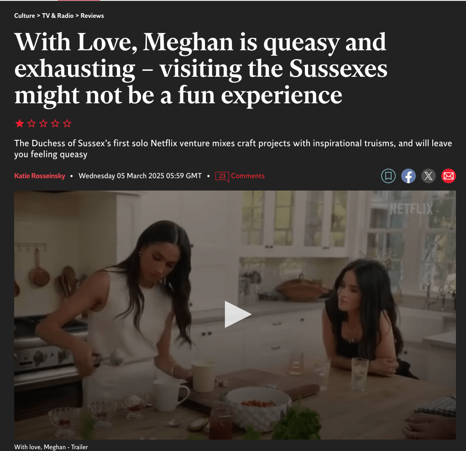This screenshot has height=451, width=466.
Task: Click the third empty rating star
Action: (x=43, y=123)
